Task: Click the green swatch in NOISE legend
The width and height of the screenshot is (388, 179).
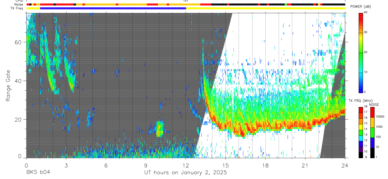Action: (x=372, y=133)
